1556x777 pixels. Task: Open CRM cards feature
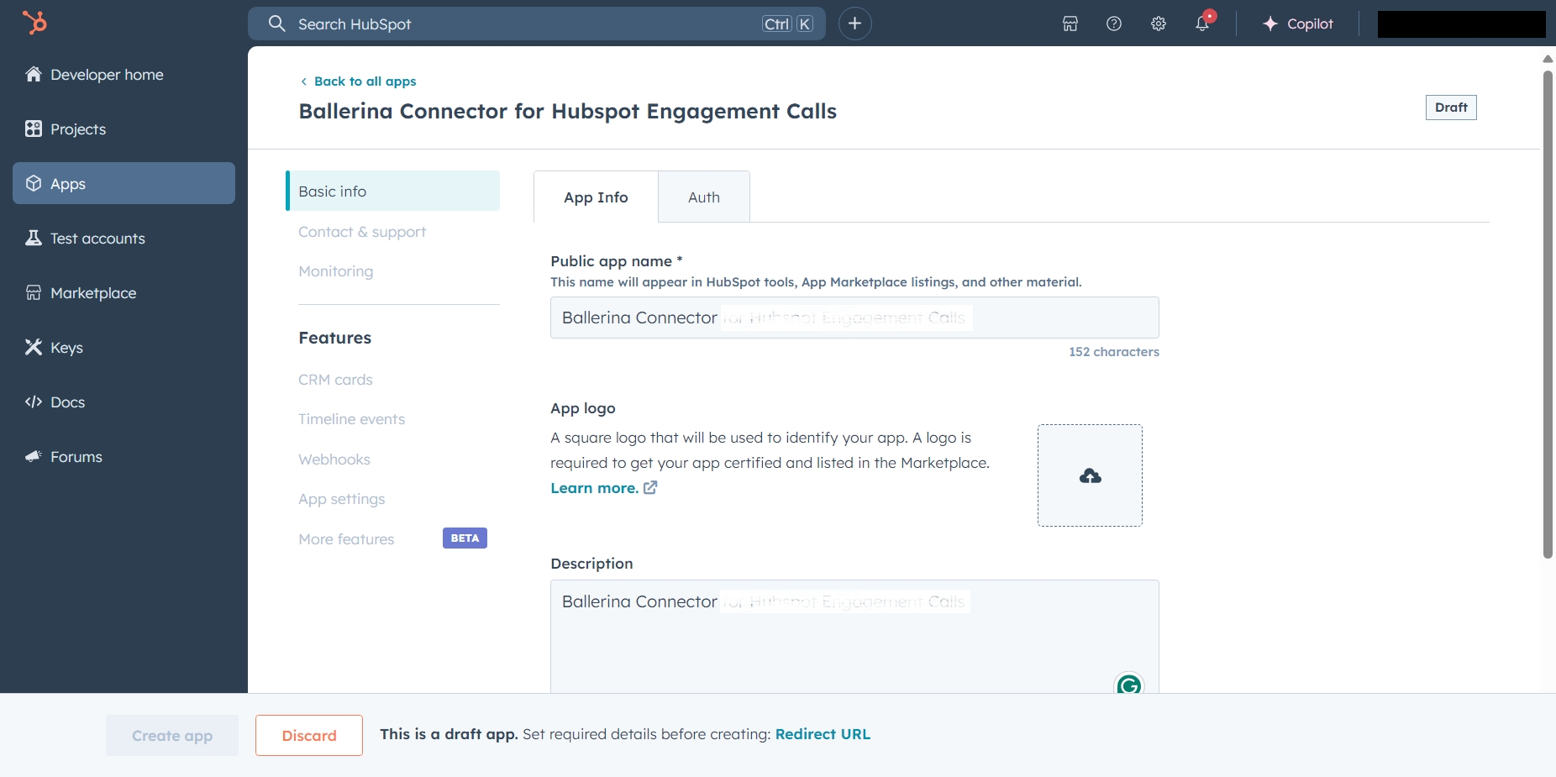pyautogui.click(x=335, y=380)
